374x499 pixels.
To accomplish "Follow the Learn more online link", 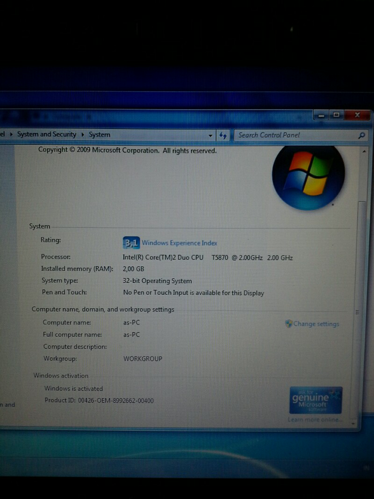I will 315,420.
